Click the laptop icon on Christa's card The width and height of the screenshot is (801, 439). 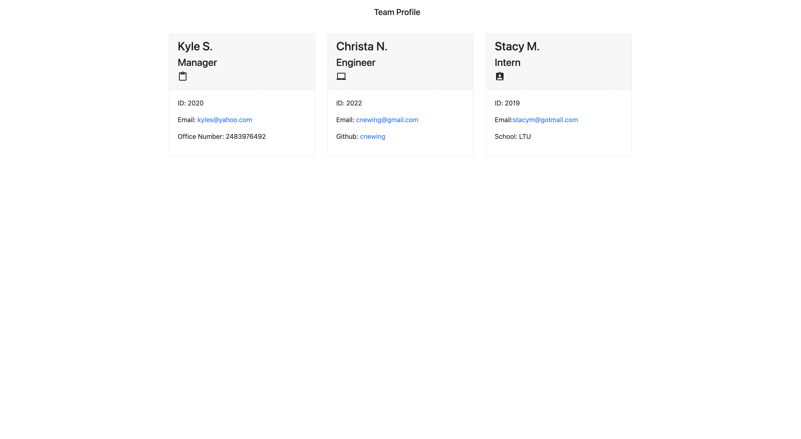(x=342, y=76)
